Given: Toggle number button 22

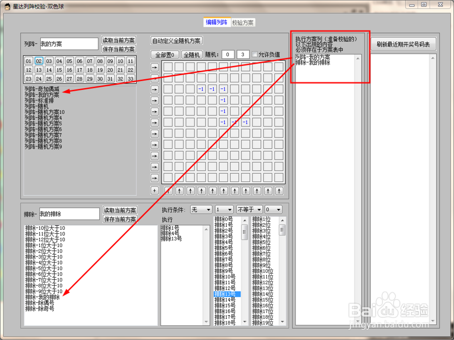Looking at the screenshot, I should pos(131,70).
